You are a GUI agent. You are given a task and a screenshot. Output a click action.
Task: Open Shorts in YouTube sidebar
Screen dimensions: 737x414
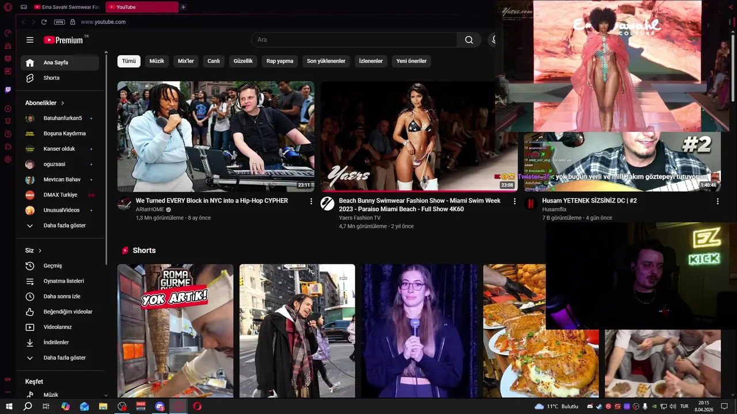pyautogui.click(x=60, y=78)
